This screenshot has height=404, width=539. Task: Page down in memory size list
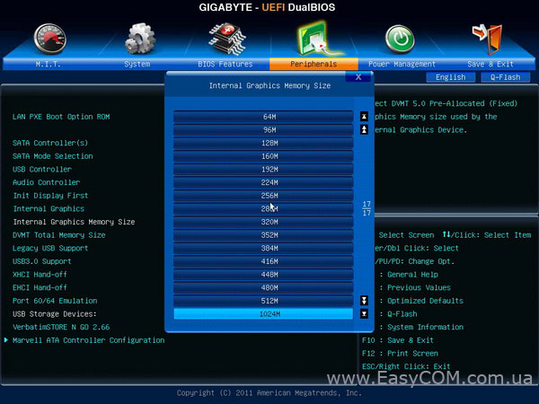point(364,301)
